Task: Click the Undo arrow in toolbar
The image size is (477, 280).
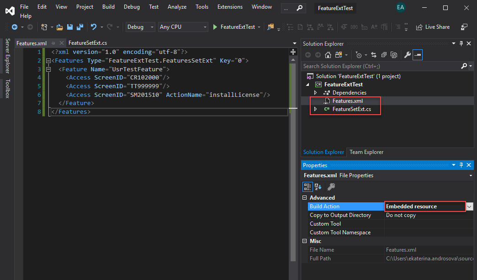Action: tap(94, 27)
